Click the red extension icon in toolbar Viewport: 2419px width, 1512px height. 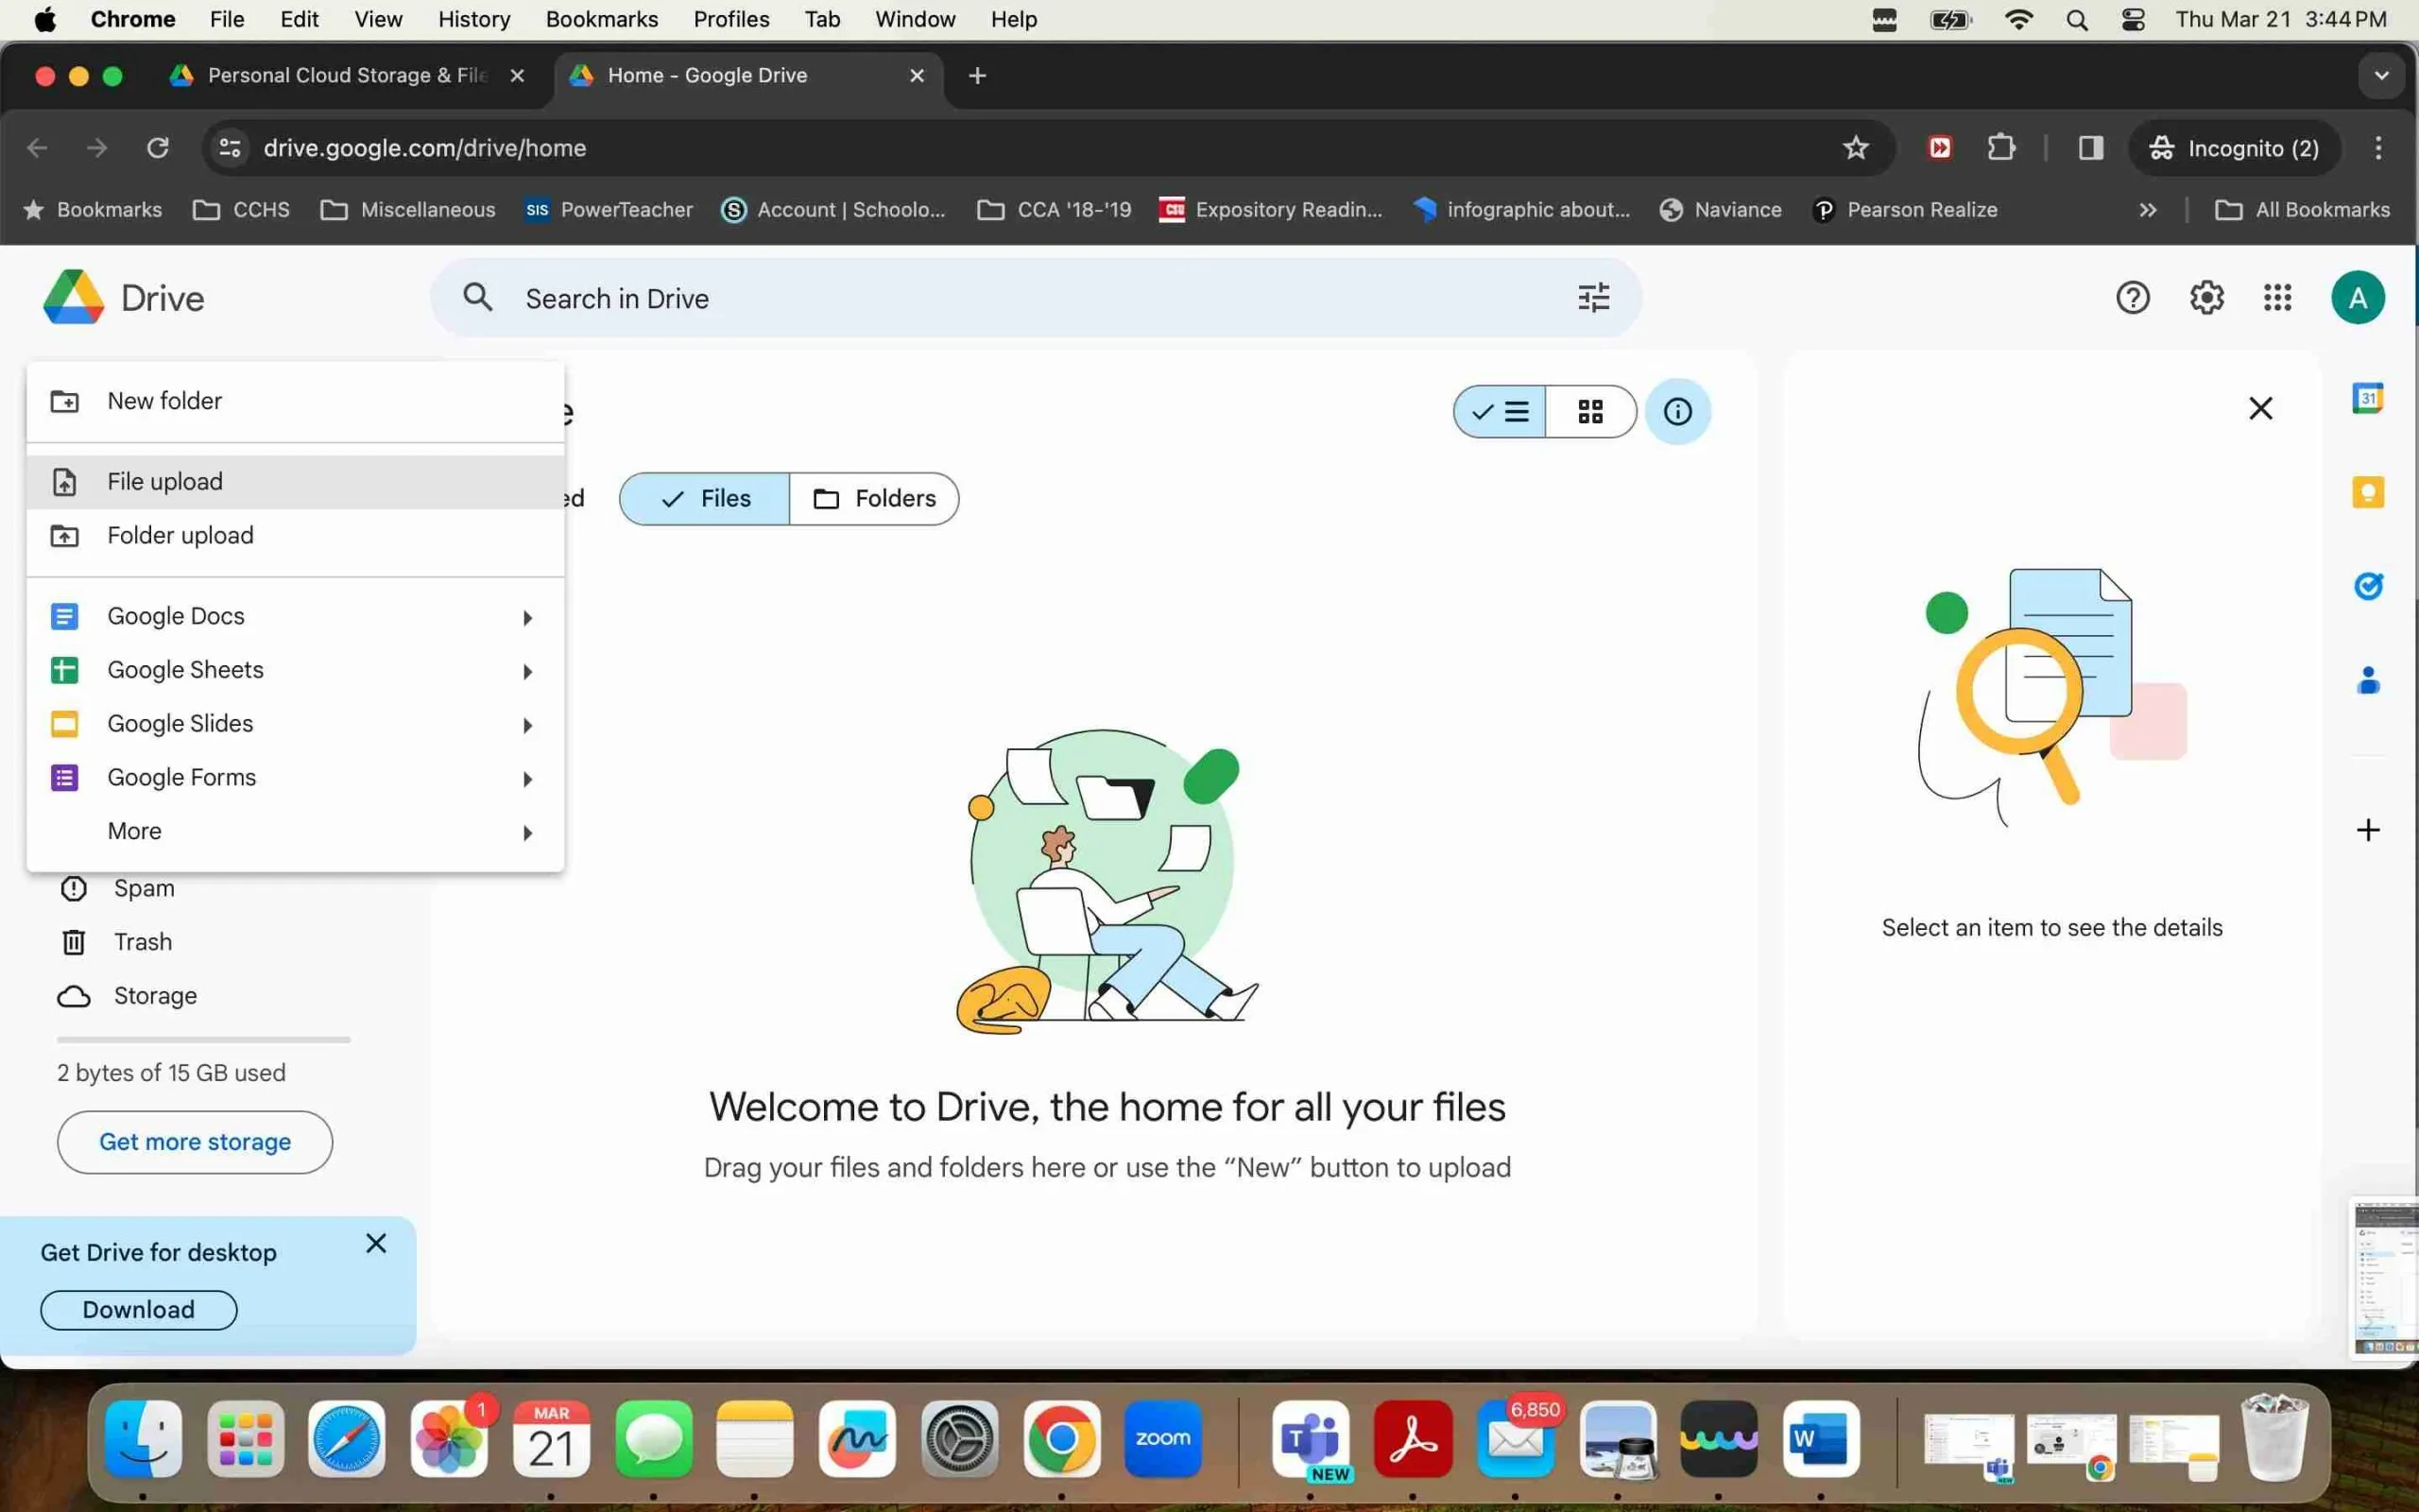(x=1939, y=148)
